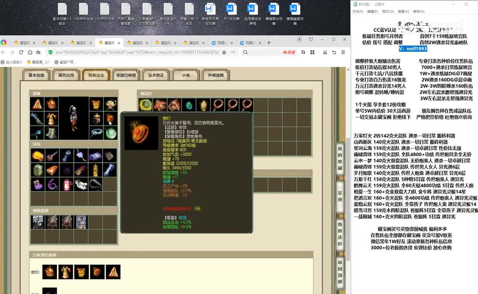Select the blue-purple book magic treasure
The height and width of the screenshot is (294, 478).
pyautogui.click(x=95, y=156)
